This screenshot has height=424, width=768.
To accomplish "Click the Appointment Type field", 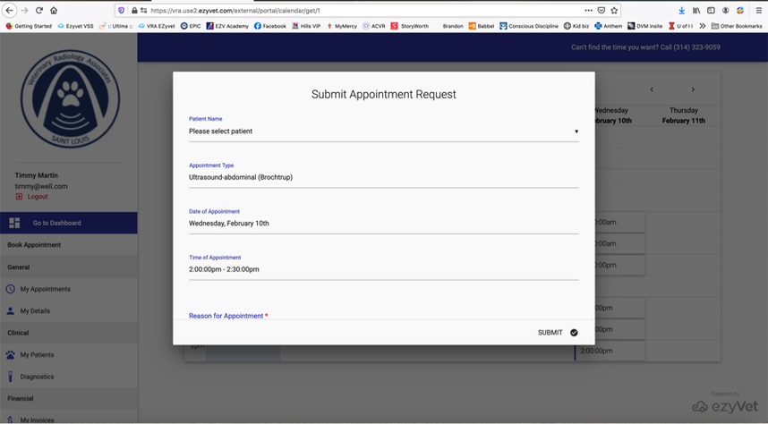I will pyautogui.click(x=383, y=177).
